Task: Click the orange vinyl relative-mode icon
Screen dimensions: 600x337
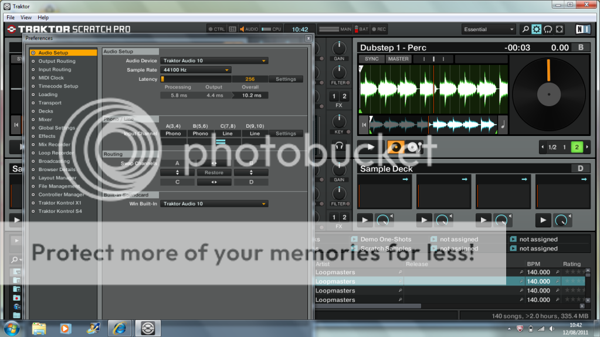Action: click(395, 147)
